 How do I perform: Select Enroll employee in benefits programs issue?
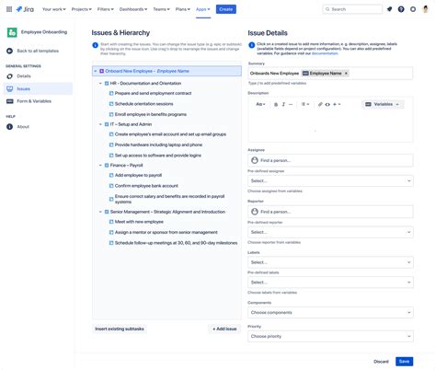point(151,114)
